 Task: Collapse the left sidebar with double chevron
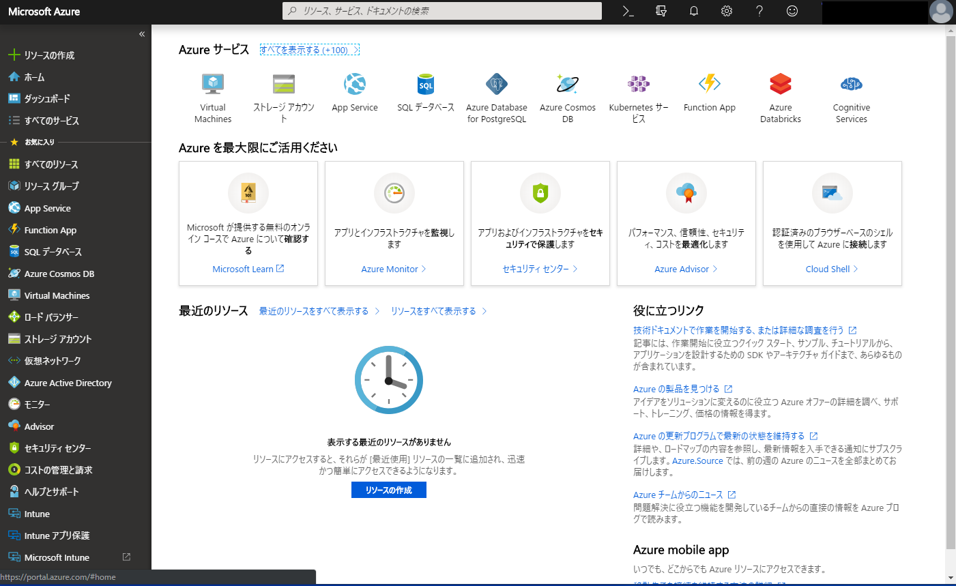(142, 33)
